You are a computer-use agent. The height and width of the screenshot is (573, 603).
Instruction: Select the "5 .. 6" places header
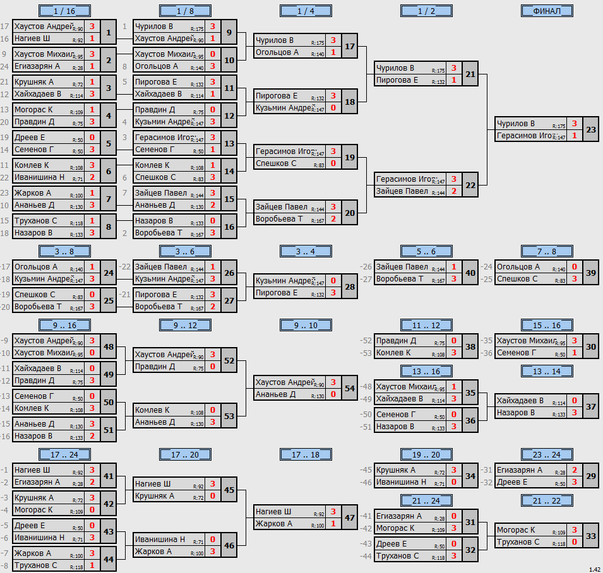coord(426,251)
